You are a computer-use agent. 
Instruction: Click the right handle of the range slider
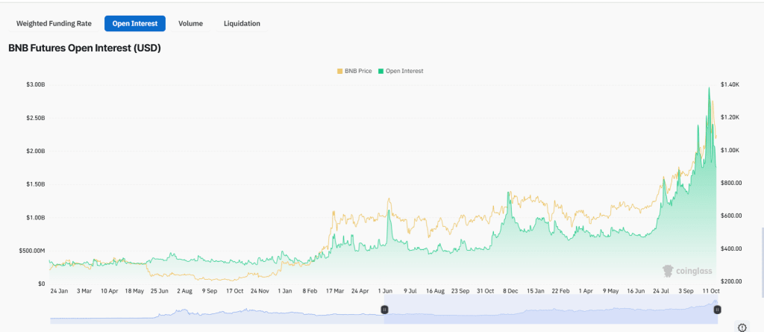click(717, 310)
